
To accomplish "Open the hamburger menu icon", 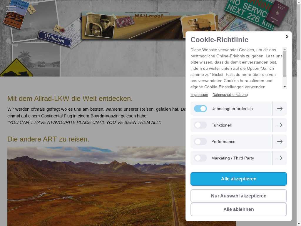I will (x=11, y=9).
